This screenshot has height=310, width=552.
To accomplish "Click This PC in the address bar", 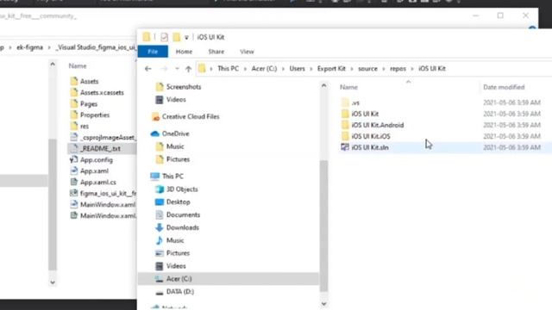I will tap(228, 69).
